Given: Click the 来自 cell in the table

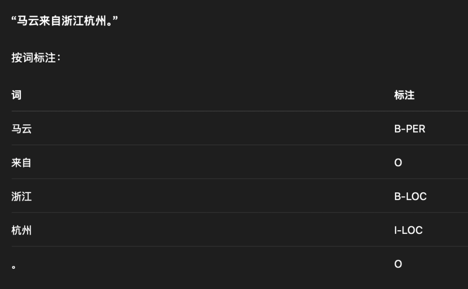Looking at the screenshot, I should 21,163.
